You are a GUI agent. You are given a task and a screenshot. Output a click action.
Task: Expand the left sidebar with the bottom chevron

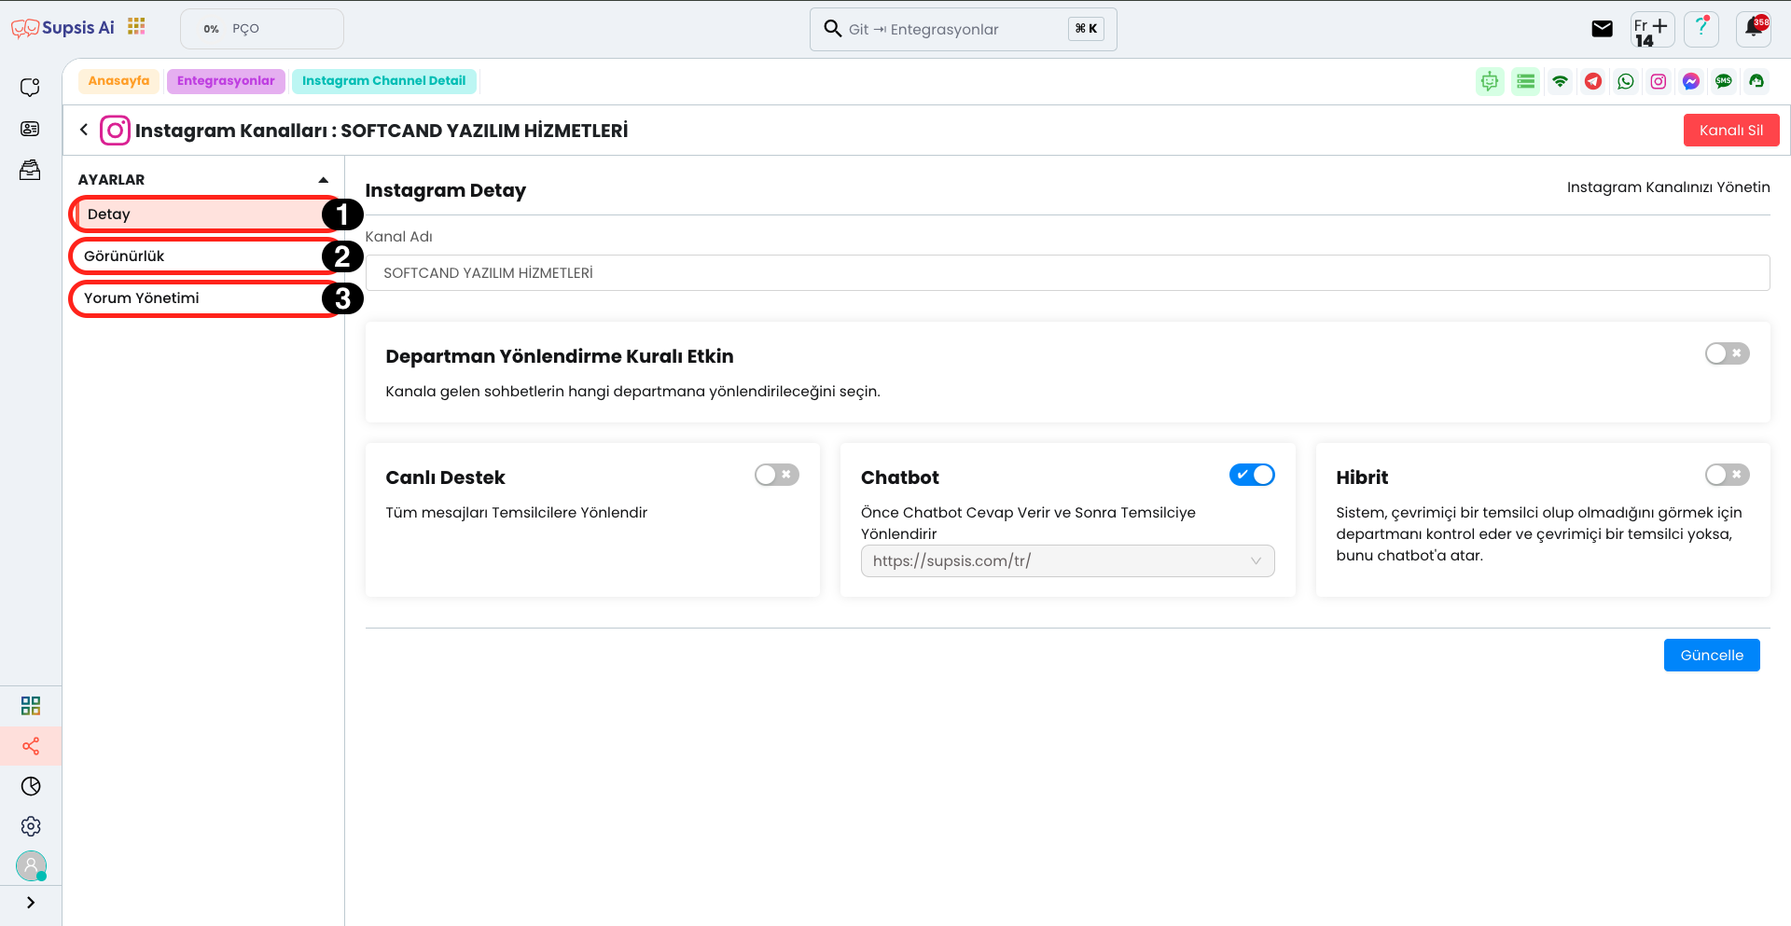coord(31,902)
